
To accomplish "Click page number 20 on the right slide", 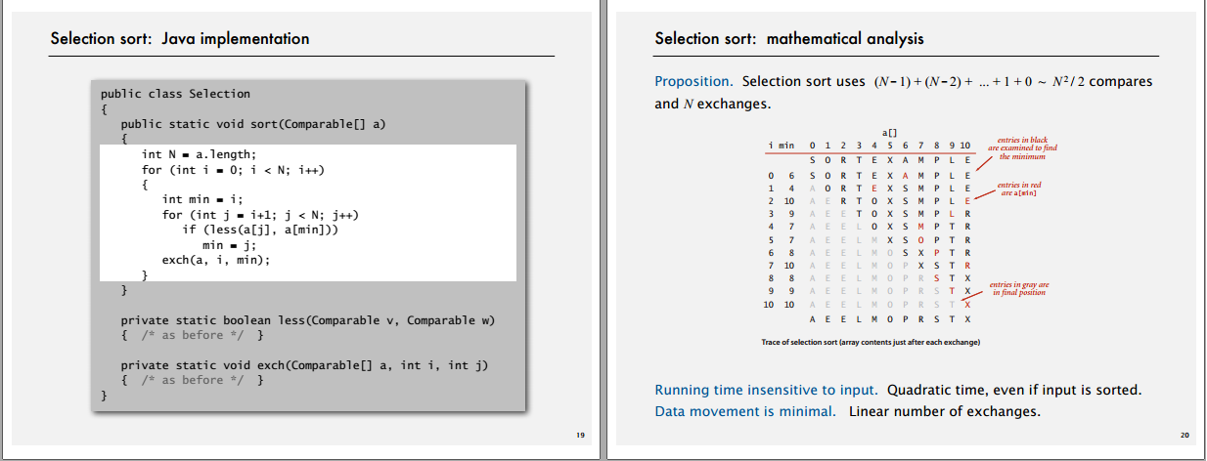I will coord(1185,436).
